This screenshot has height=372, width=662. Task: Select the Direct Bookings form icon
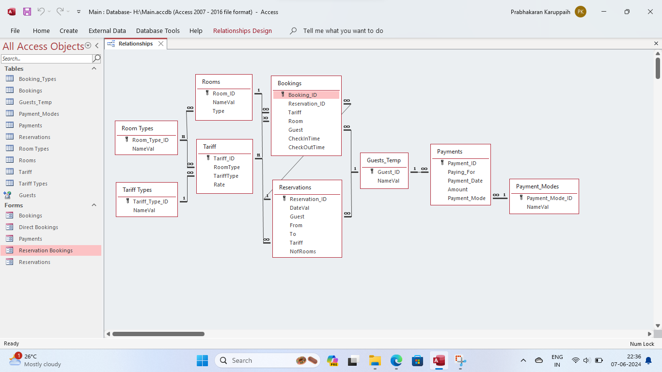point(9,227)
